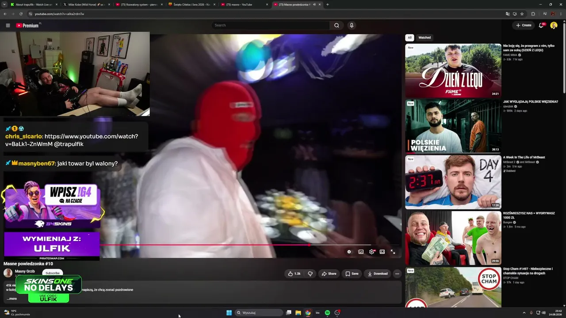Open the Chrome profile avatar
This screenshot has width=566, height=318.
[x=552, y=14]
